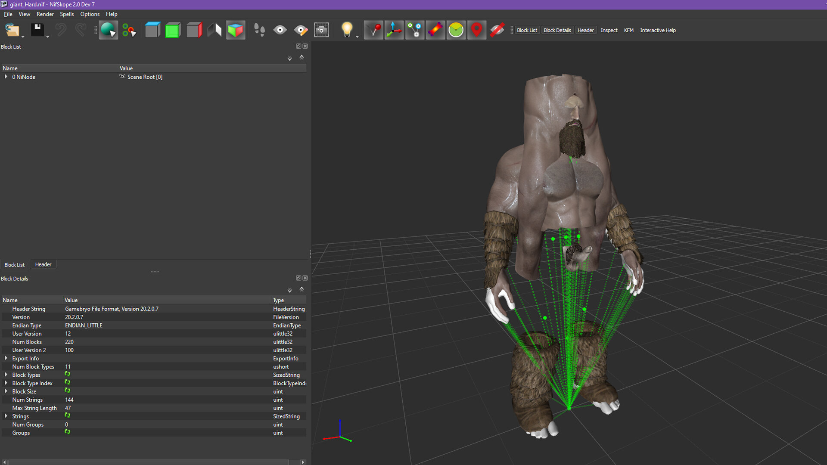Click the refresh icon in Strings row
The image size is (827, 465).
[x=67, y=415]
